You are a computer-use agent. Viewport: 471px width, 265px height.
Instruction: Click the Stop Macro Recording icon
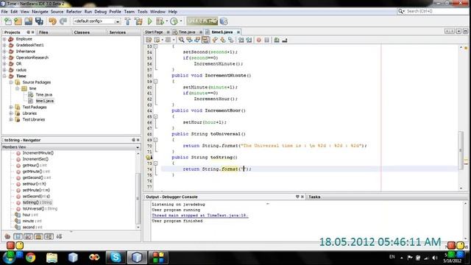pyautogui.click(x=266, y=40)
